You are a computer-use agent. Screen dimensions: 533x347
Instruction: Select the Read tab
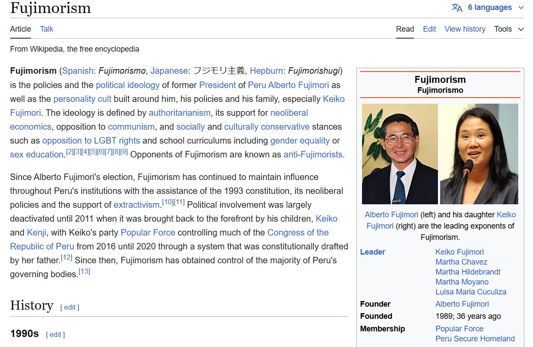pyautogui.click(x=405, y=29)
